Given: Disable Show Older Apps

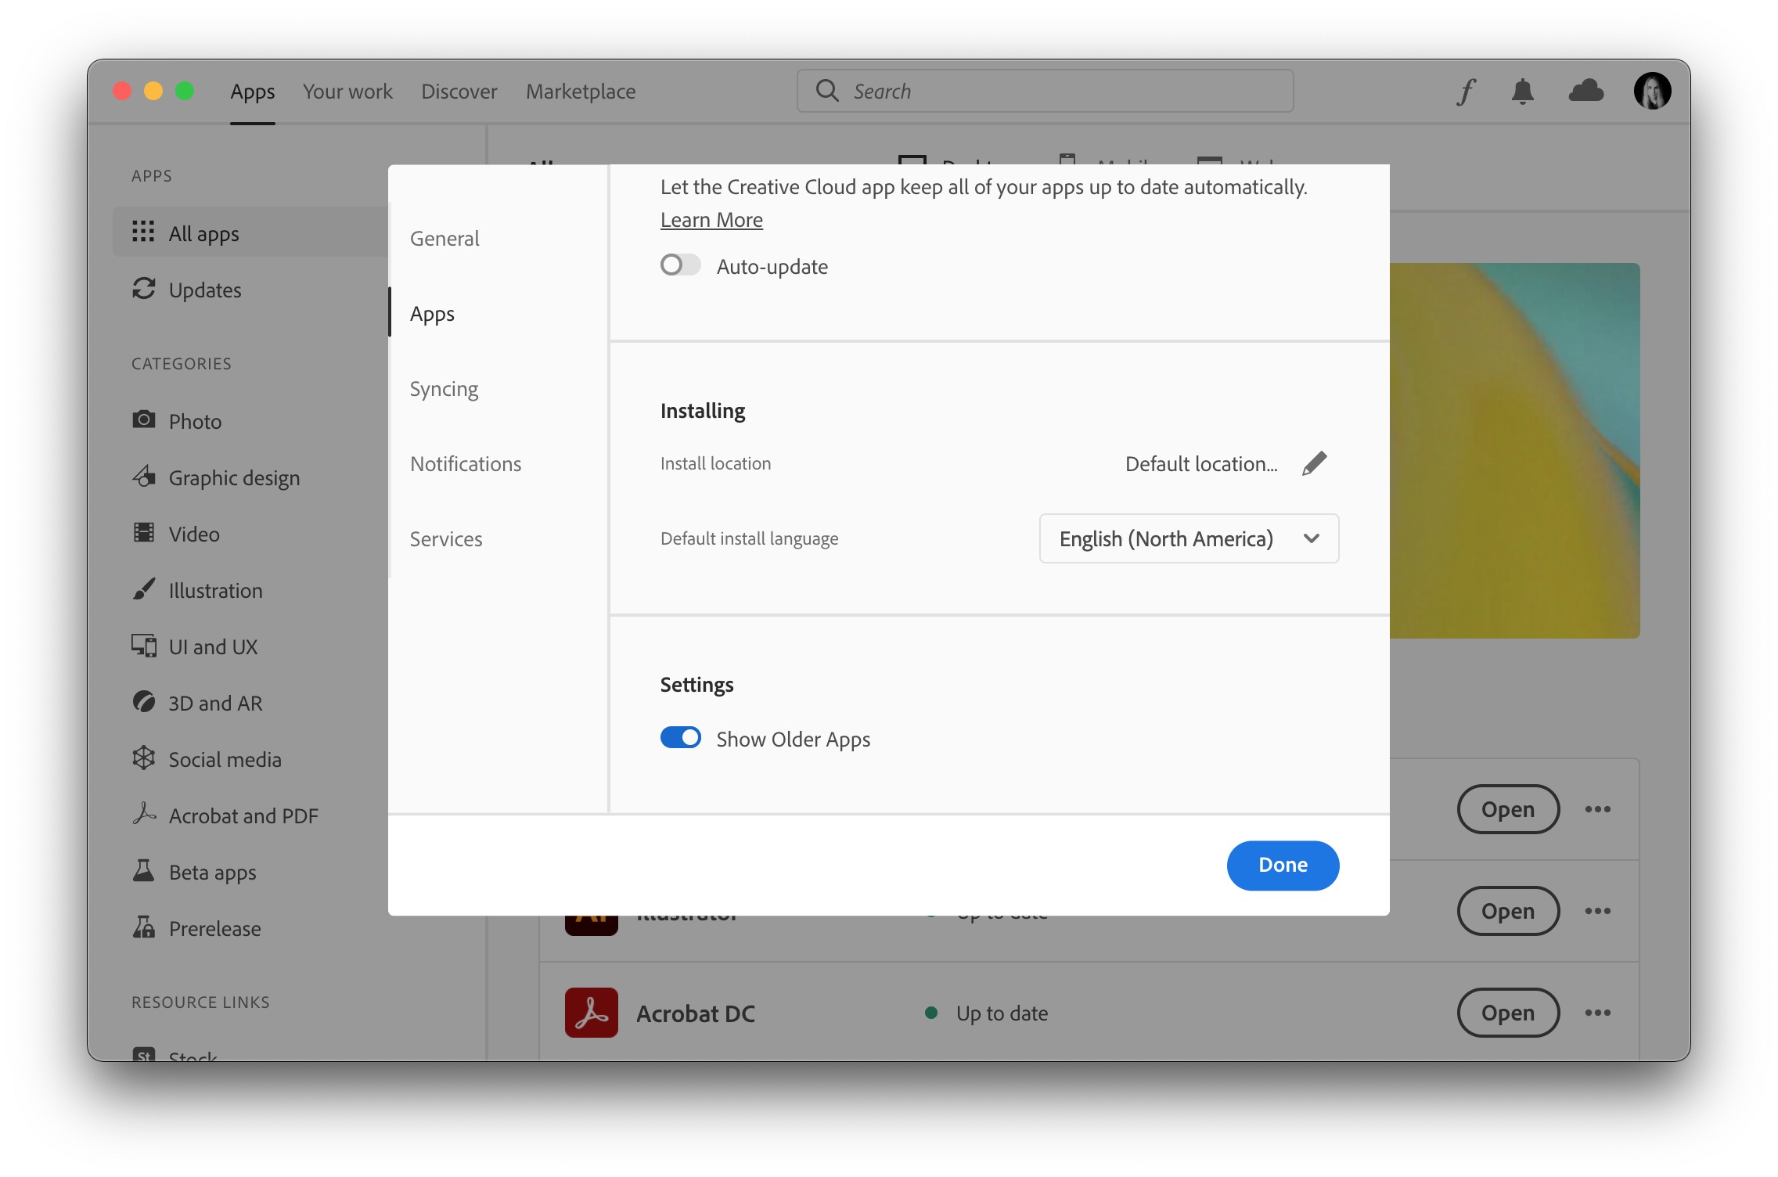Looking at the screenshot, I should tap(680, 737).
